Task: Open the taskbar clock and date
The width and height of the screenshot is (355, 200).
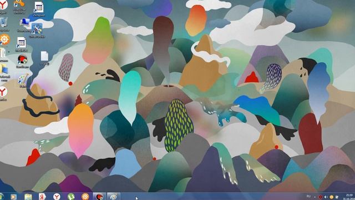Action: click(349, 197)
